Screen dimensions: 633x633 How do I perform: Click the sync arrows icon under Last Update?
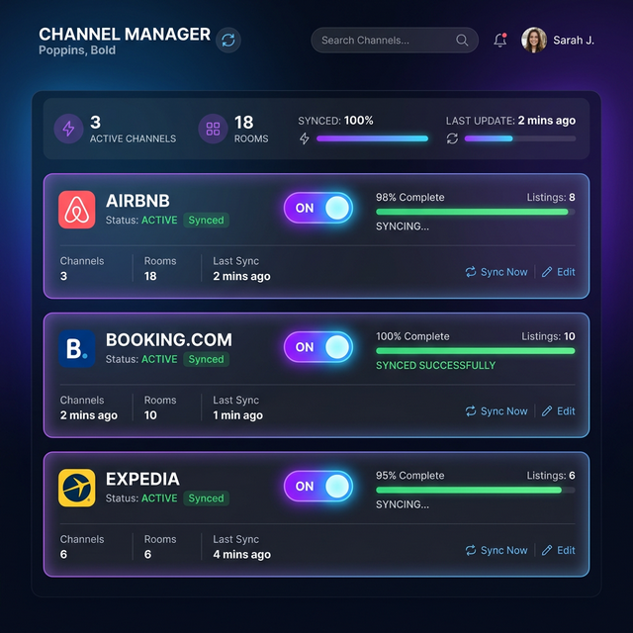pyautogui.click(x=452, y=138)
